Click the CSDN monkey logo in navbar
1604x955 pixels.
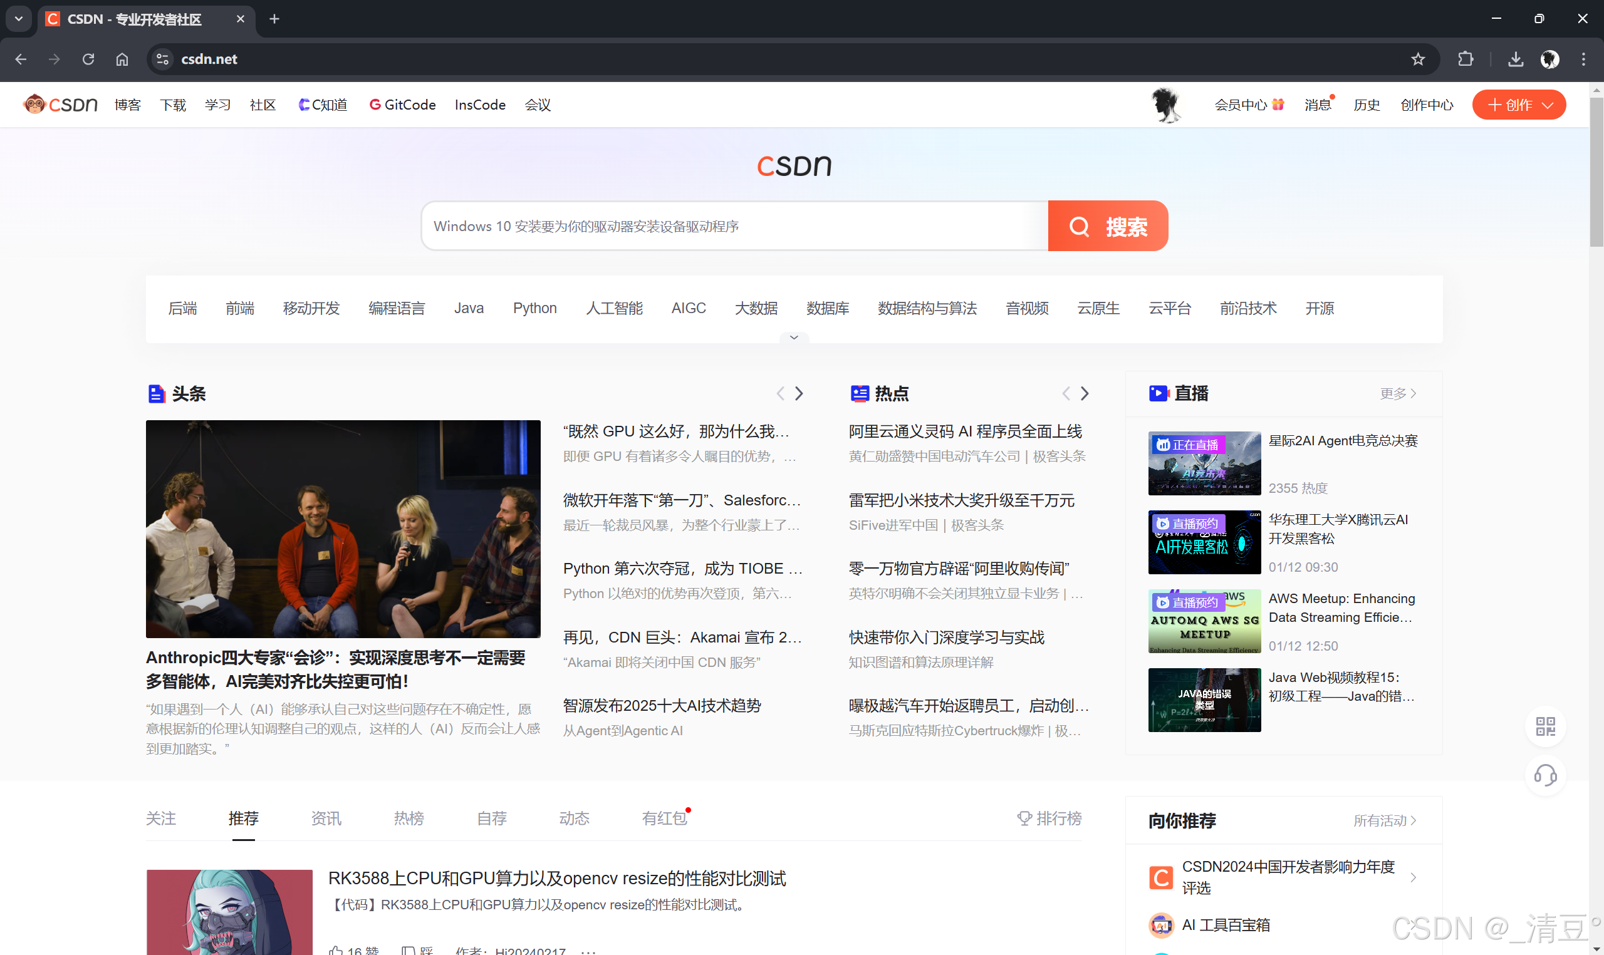click(60, 104)
